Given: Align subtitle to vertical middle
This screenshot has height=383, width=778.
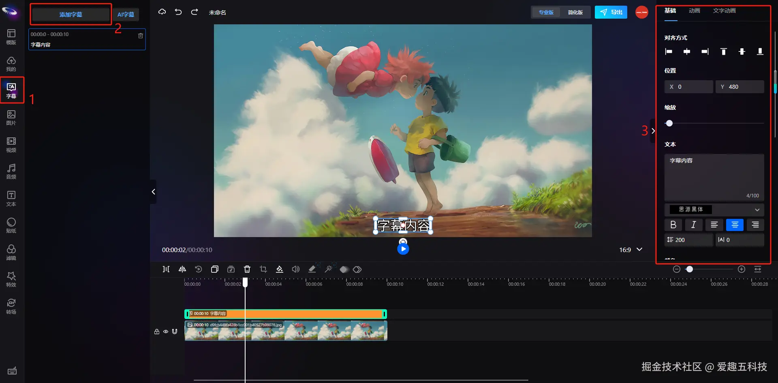Looking at the screenshot, I should (742, 51).
